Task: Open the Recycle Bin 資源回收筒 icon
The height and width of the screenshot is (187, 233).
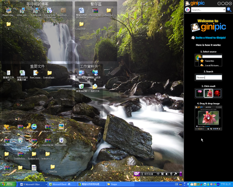Action: pyautogui.click(x=81, y=86)
